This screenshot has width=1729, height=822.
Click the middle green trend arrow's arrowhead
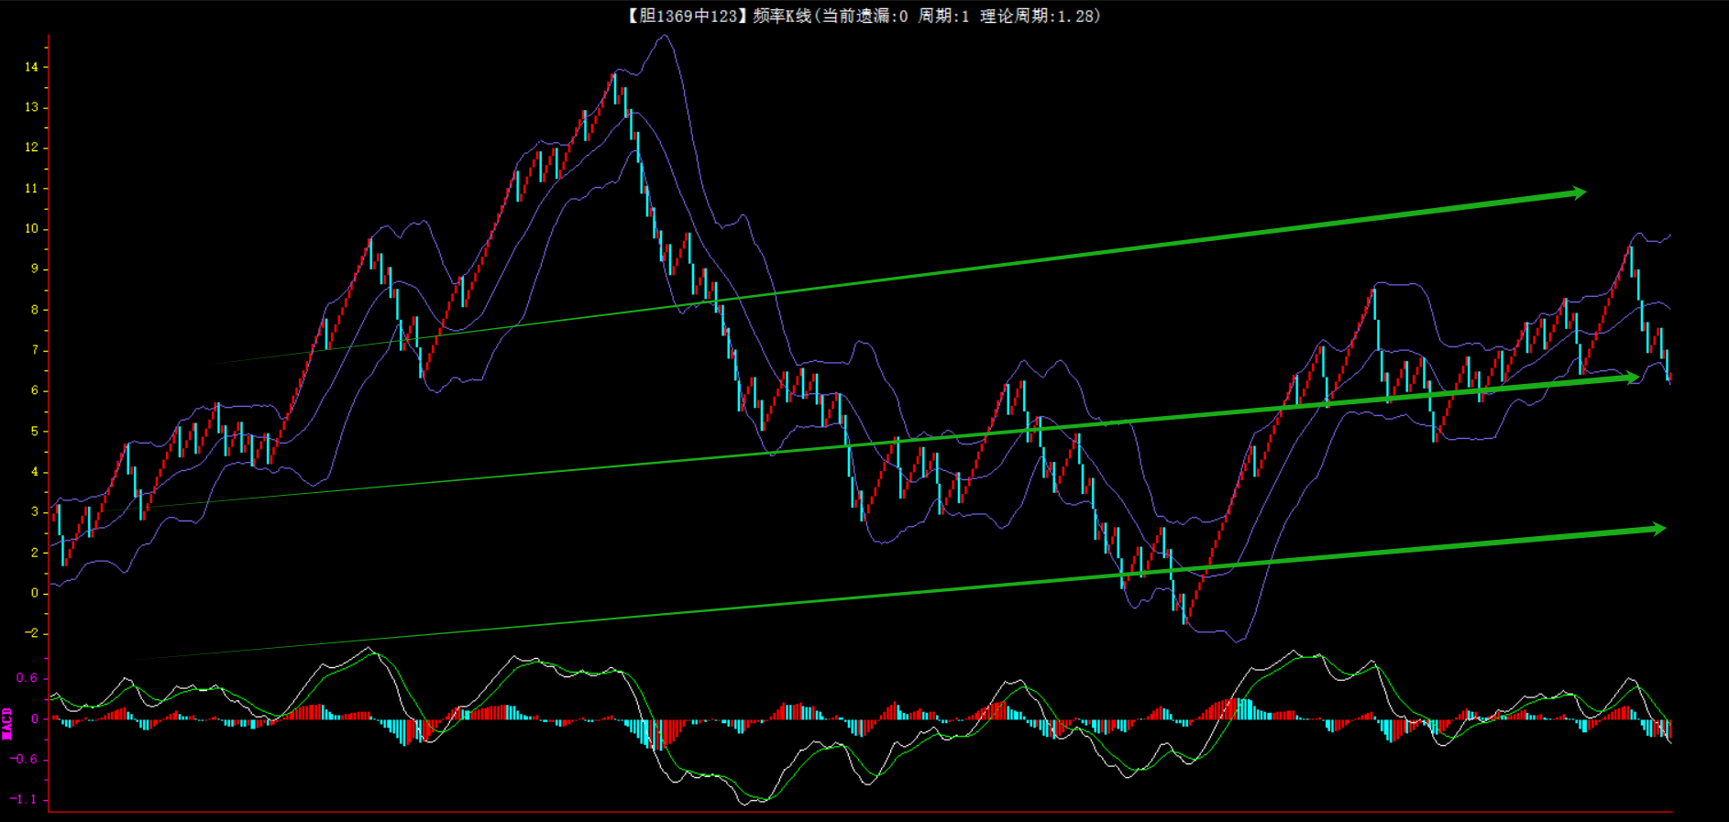tap(1631, 378)
